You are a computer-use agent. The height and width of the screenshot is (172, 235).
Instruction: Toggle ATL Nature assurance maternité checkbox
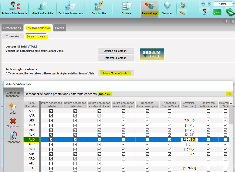[x=75, y=163]
